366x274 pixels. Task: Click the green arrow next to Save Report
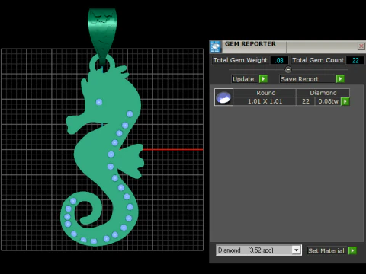point(340,79)
